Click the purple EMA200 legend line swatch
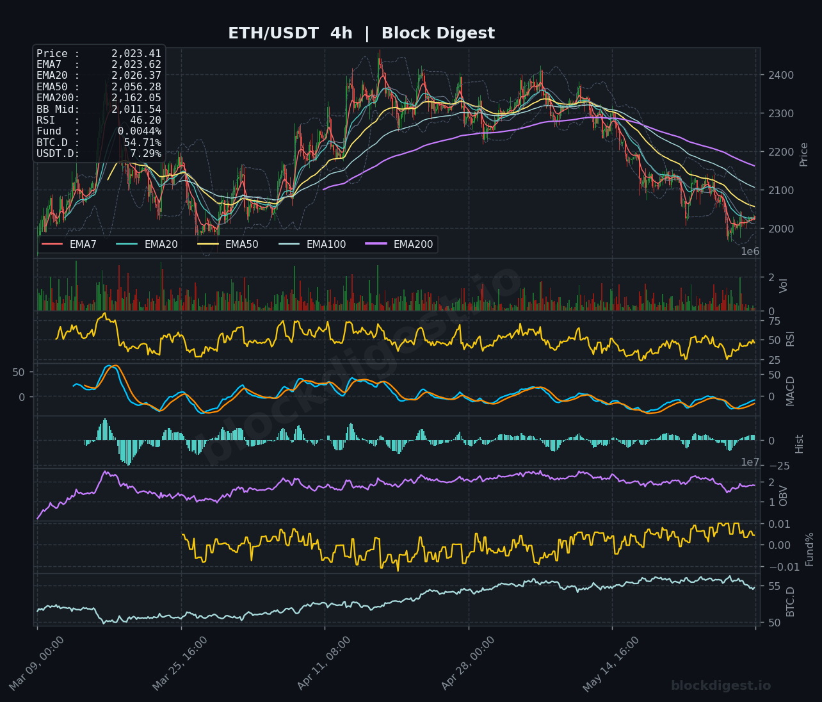Screen dimensions: 822x702 pyautogui.click(x=376, y=244)
